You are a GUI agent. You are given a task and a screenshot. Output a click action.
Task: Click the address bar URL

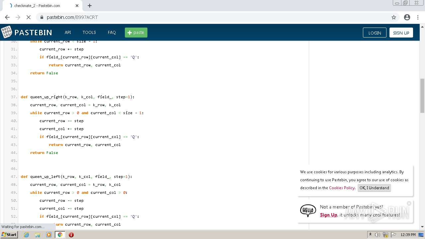(x=72, y=17)
